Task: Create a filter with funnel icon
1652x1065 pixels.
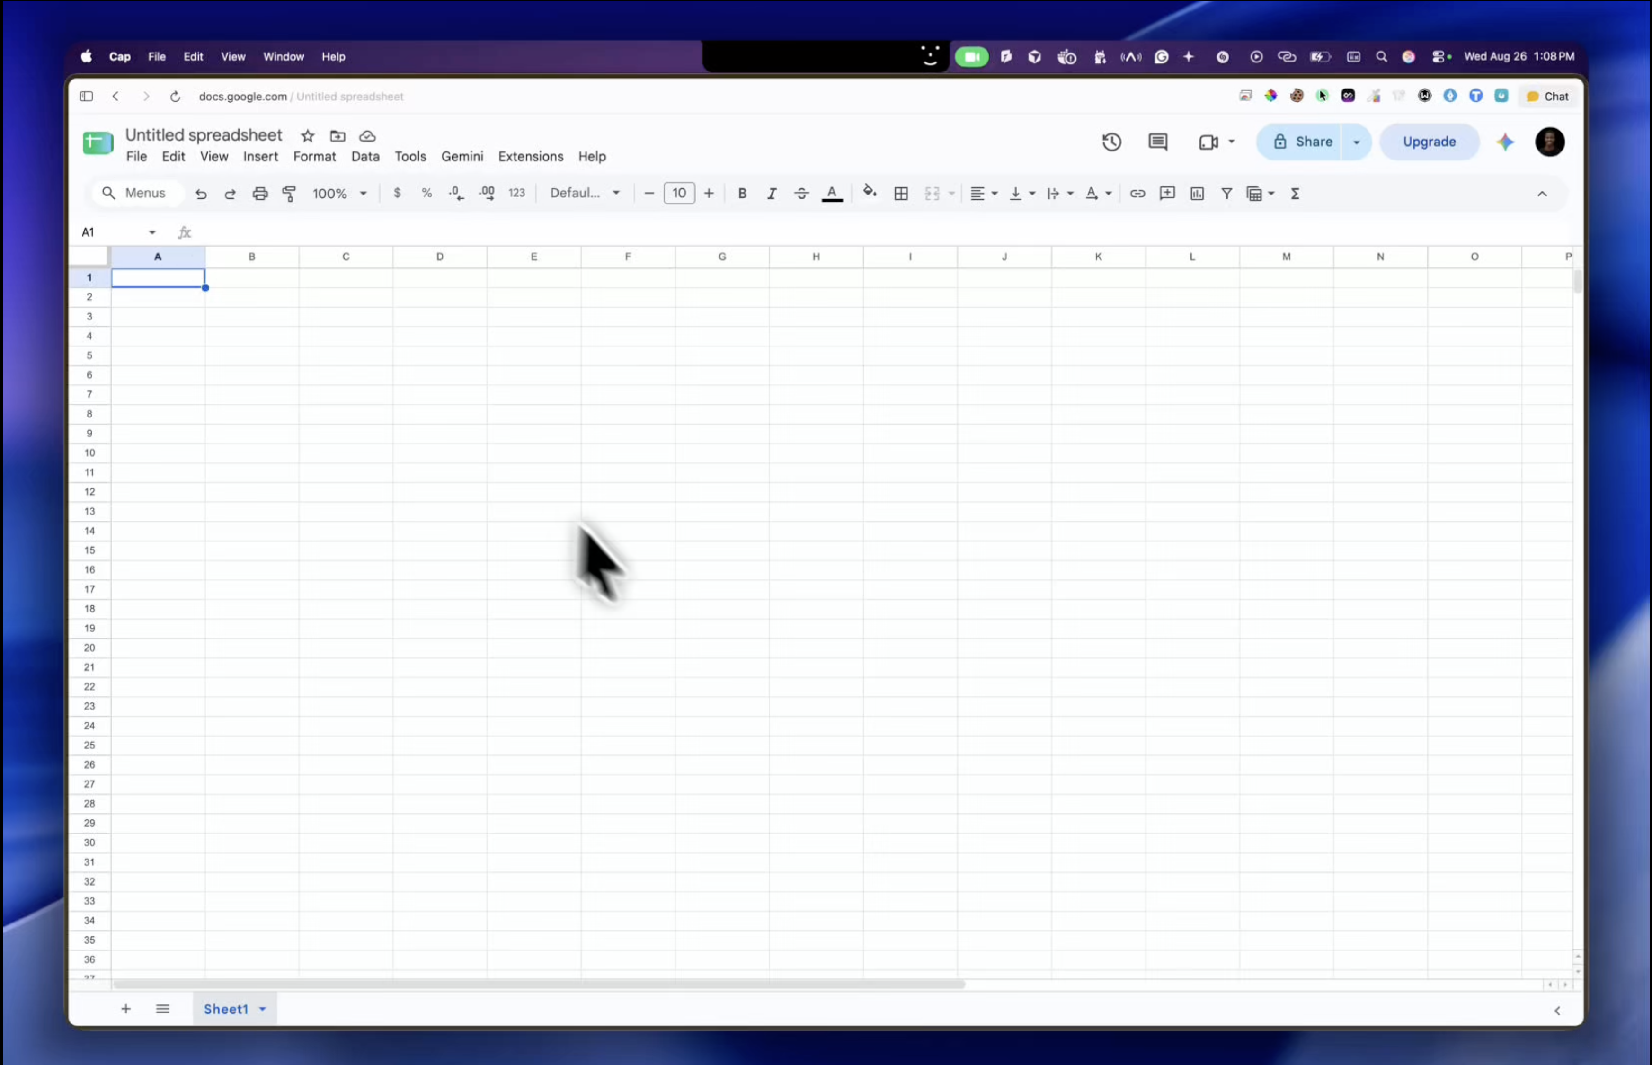Action: 1227,194
